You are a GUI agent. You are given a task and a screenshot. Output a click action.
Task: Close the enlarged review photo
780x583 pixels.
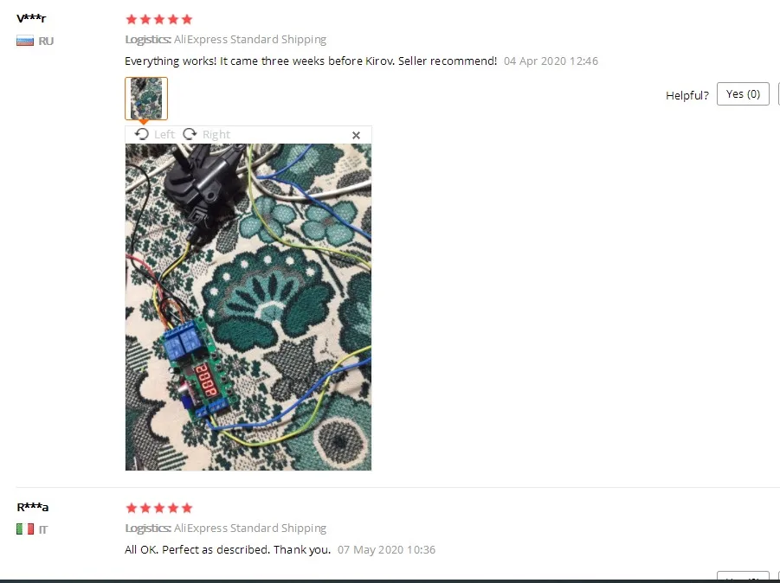pos(356,135)
